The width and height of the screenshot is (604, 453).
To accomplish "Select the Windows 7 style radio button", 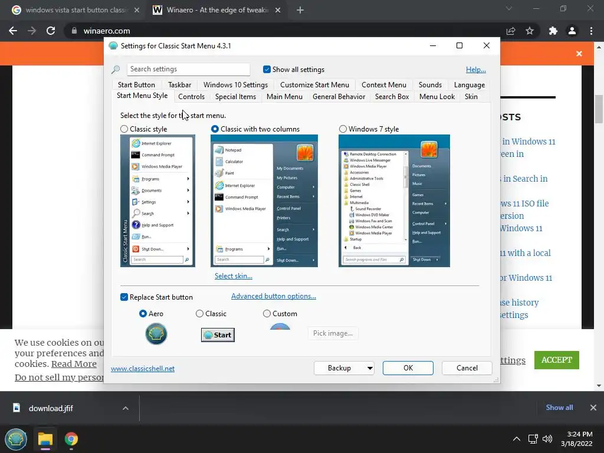I will pos(343,129).
